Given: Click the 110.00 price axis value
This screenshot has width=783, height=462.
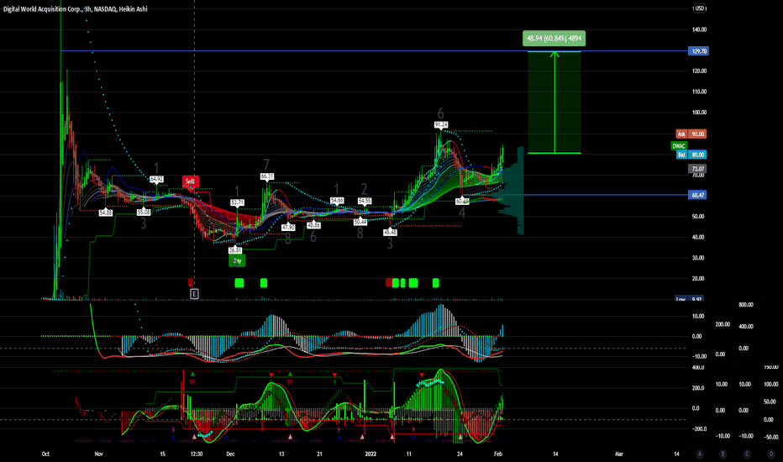Looking at the screenshot, I should (x=699, y=92).
